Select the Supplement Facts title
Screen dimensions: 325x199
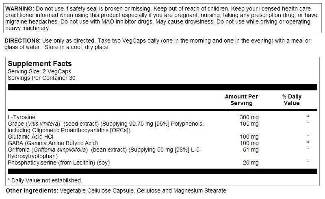coord(40,64)
